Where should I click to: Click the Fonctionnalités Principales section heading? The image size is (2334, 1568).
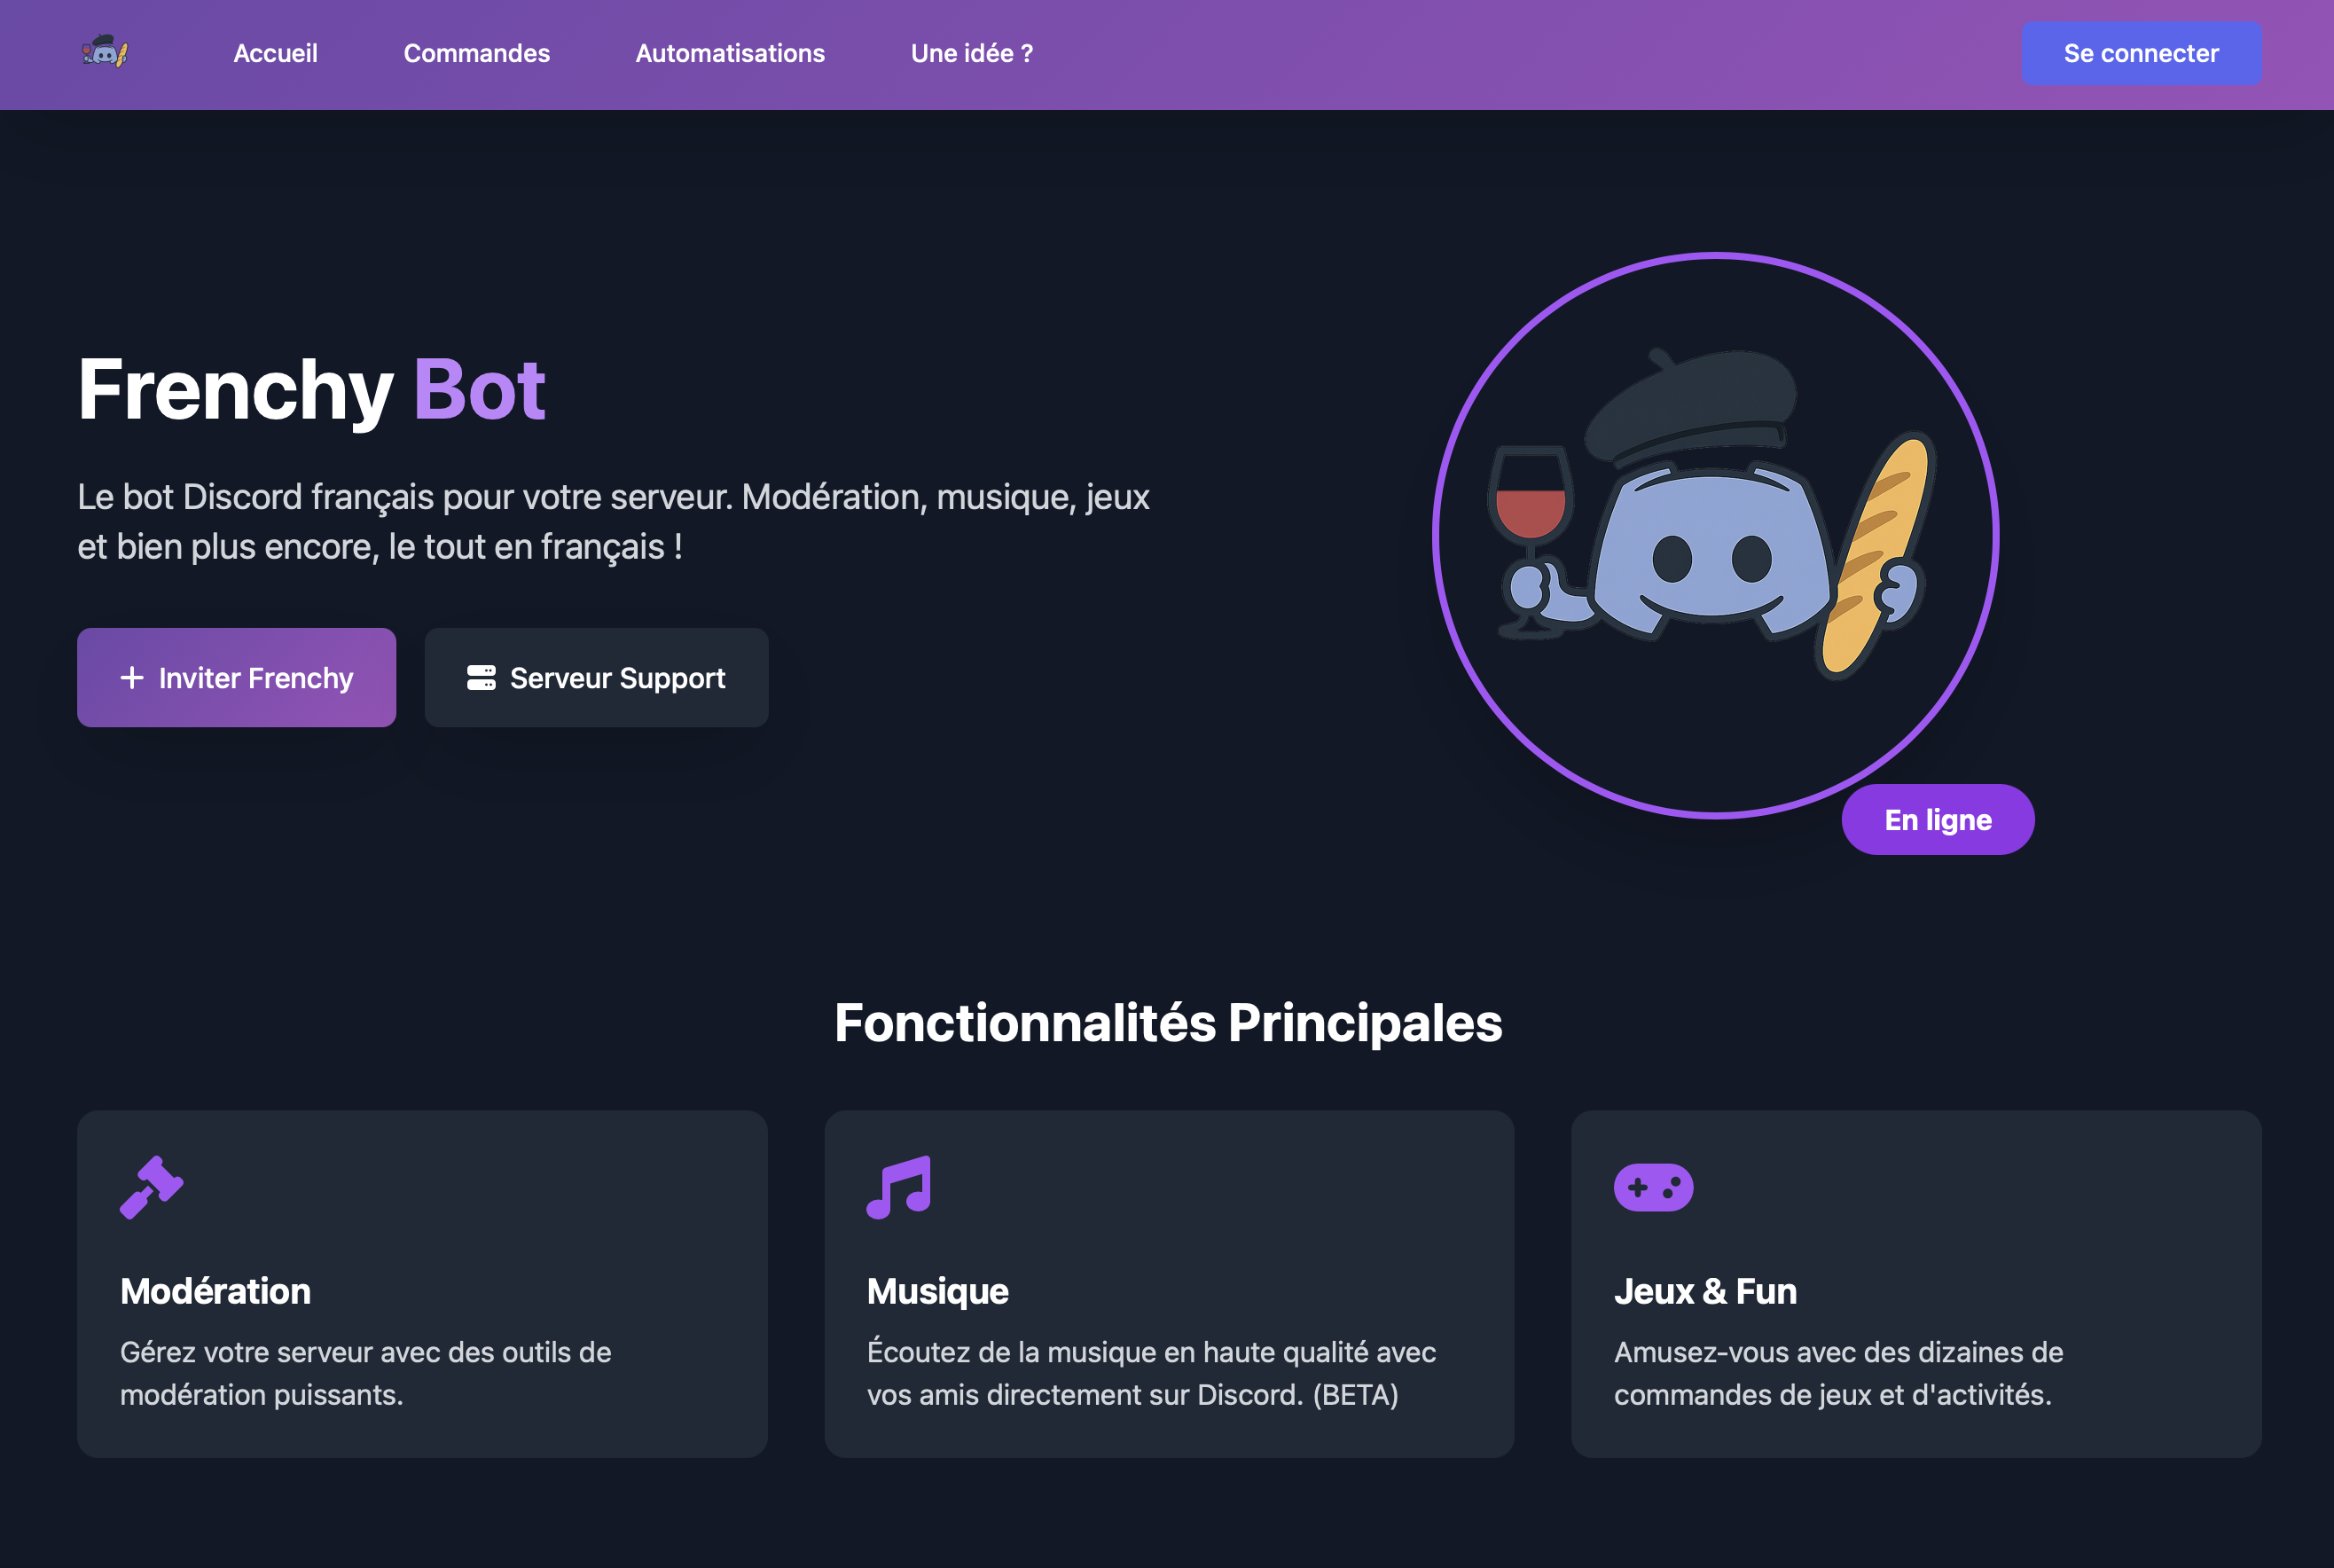tap(1169, 1023)
